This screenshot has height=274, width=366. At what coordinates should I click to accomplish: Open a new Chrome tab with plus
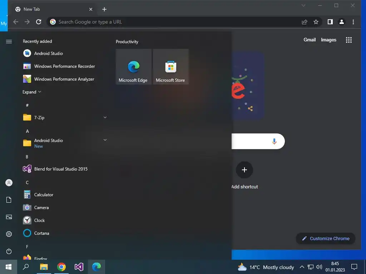click(104, 9)
